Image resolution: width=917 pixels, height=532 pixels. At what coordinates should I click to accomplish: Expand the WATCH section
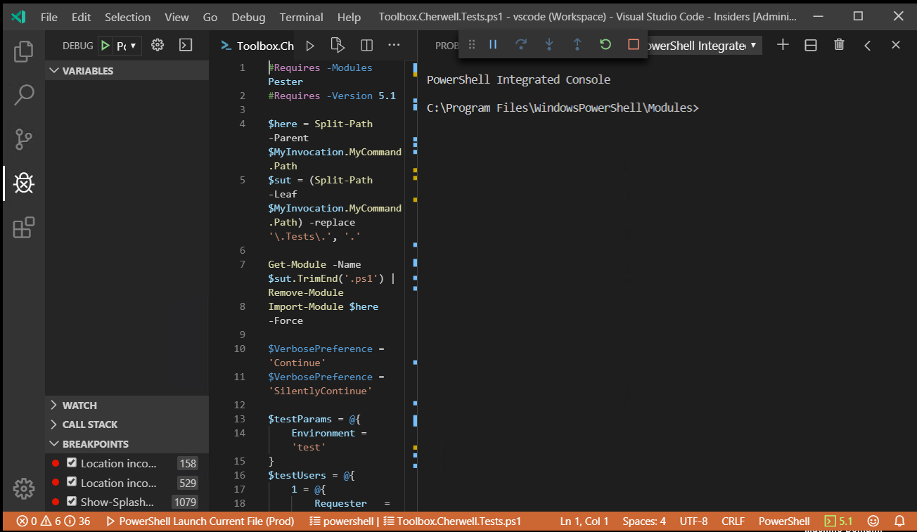pos(79,406)
